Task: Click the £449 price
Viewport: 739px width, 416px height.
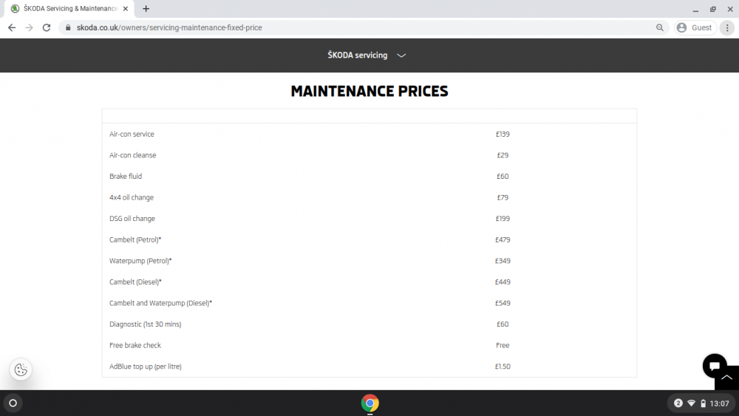Action: point(503,282)
